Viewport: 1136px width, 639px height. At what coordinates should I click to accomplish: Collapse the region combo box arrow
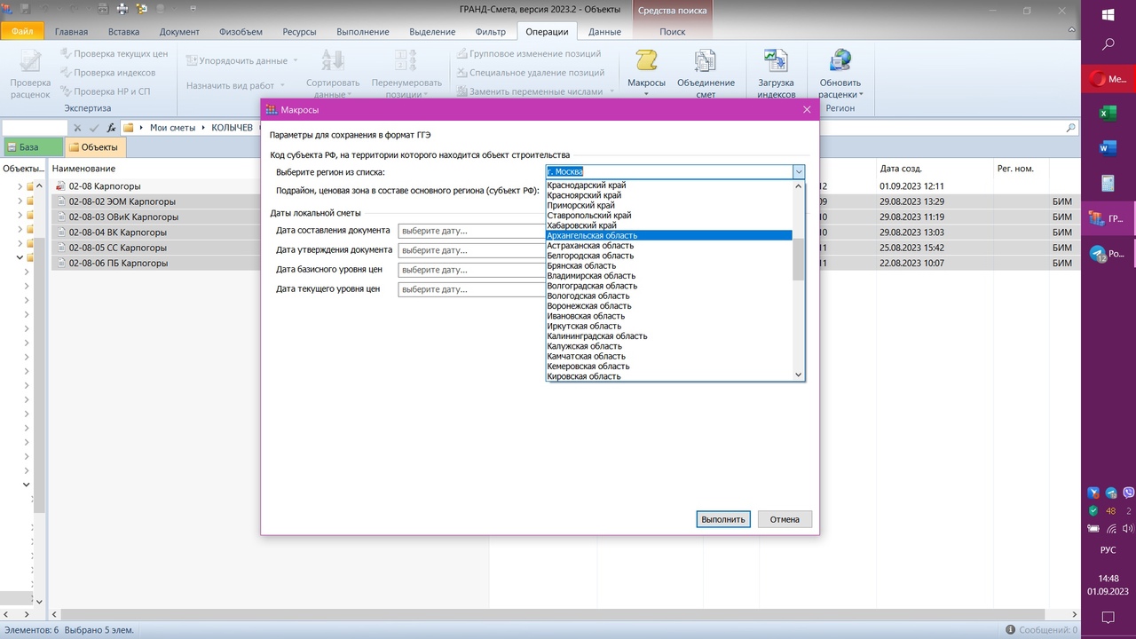pos(799,172)
